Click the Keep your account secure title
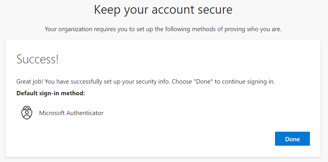 point(163,10)
